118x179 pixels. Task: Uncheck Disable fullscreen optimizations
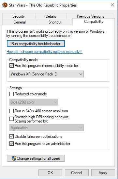tap(11, 137)
